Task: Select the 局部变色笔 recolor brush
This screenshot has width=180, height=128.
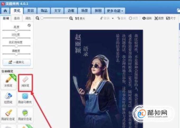Action: pos(25,115)
